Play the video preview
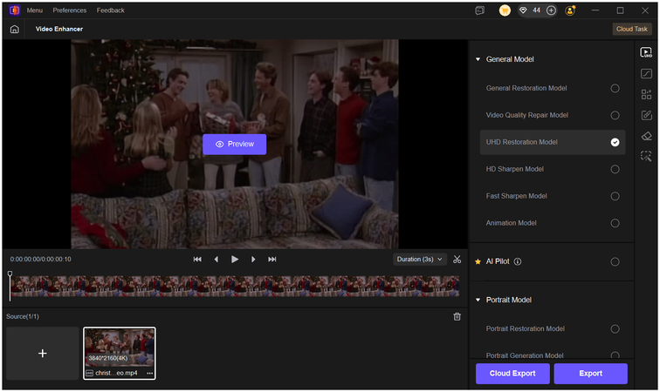Viewport: 660px width, 392px height. tap(235, 259)
